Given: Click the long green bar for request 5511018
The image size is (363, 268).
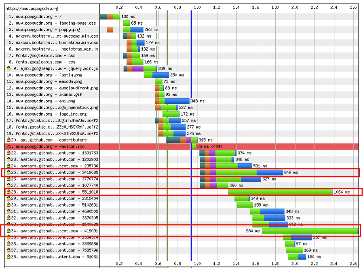Looking at the screenshot, I should coord(280,192).
